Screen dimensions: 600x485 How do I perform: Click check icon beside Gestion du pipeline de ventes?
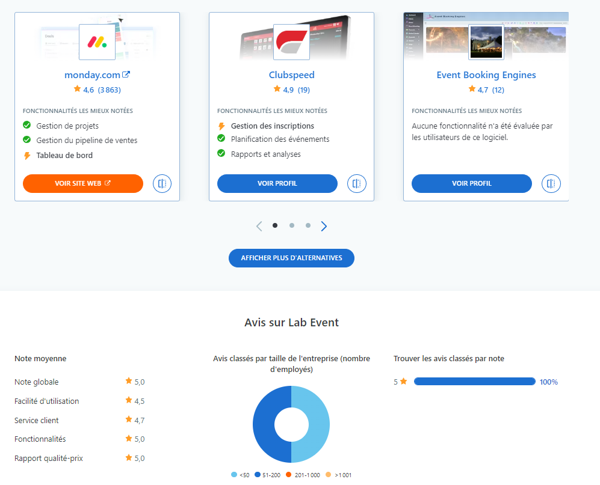27,139
